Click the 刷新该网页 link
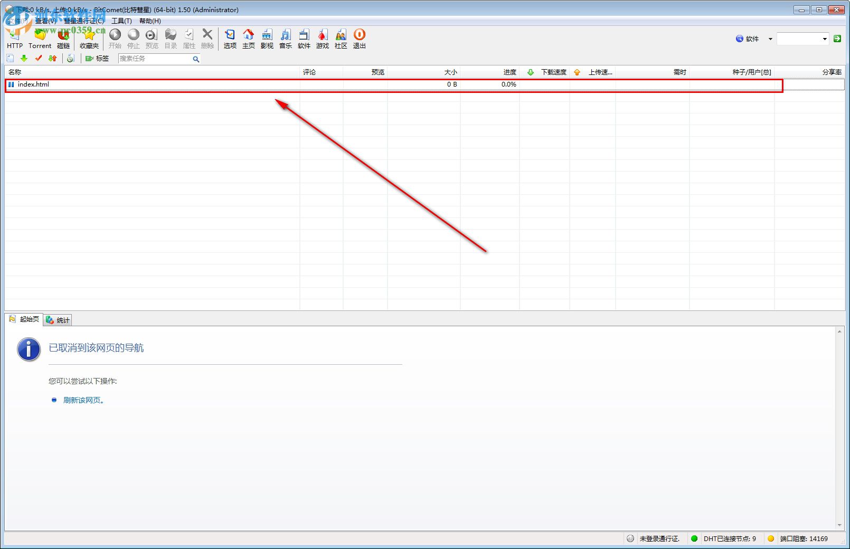Viewport: 850px width, 549px height. (83, 400)
